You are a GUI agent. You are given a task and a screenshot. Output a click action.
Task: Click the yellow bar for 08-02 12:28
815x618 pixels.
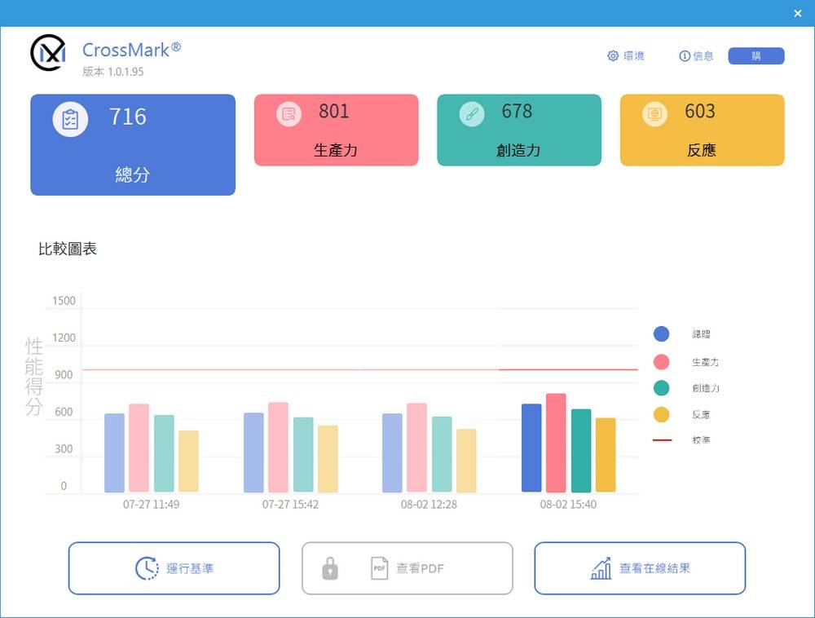[466, 461]
